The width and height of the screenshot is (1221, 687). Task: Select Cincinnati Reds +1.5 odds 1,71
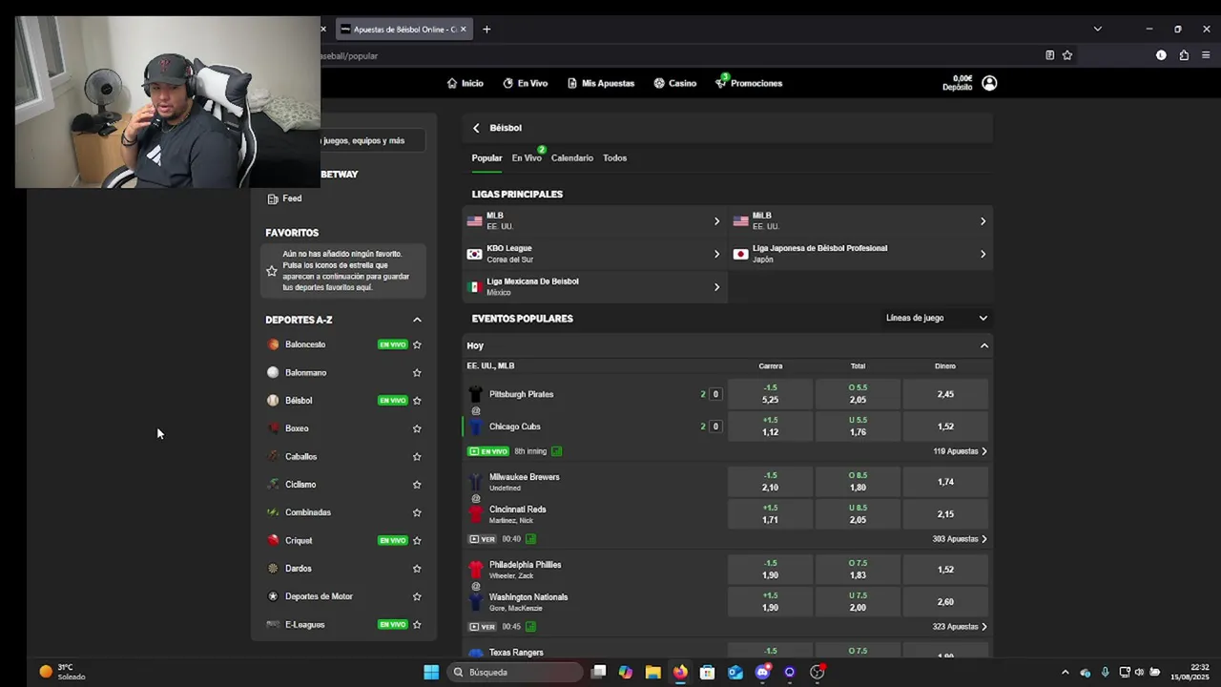[770, 514]
